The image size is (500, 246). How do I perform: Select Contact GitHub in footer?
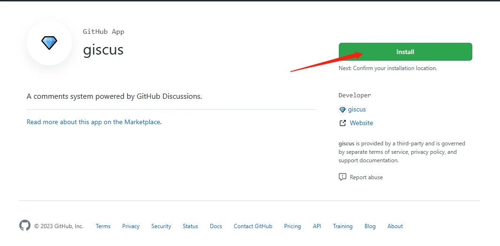click(x=253, y=226)
